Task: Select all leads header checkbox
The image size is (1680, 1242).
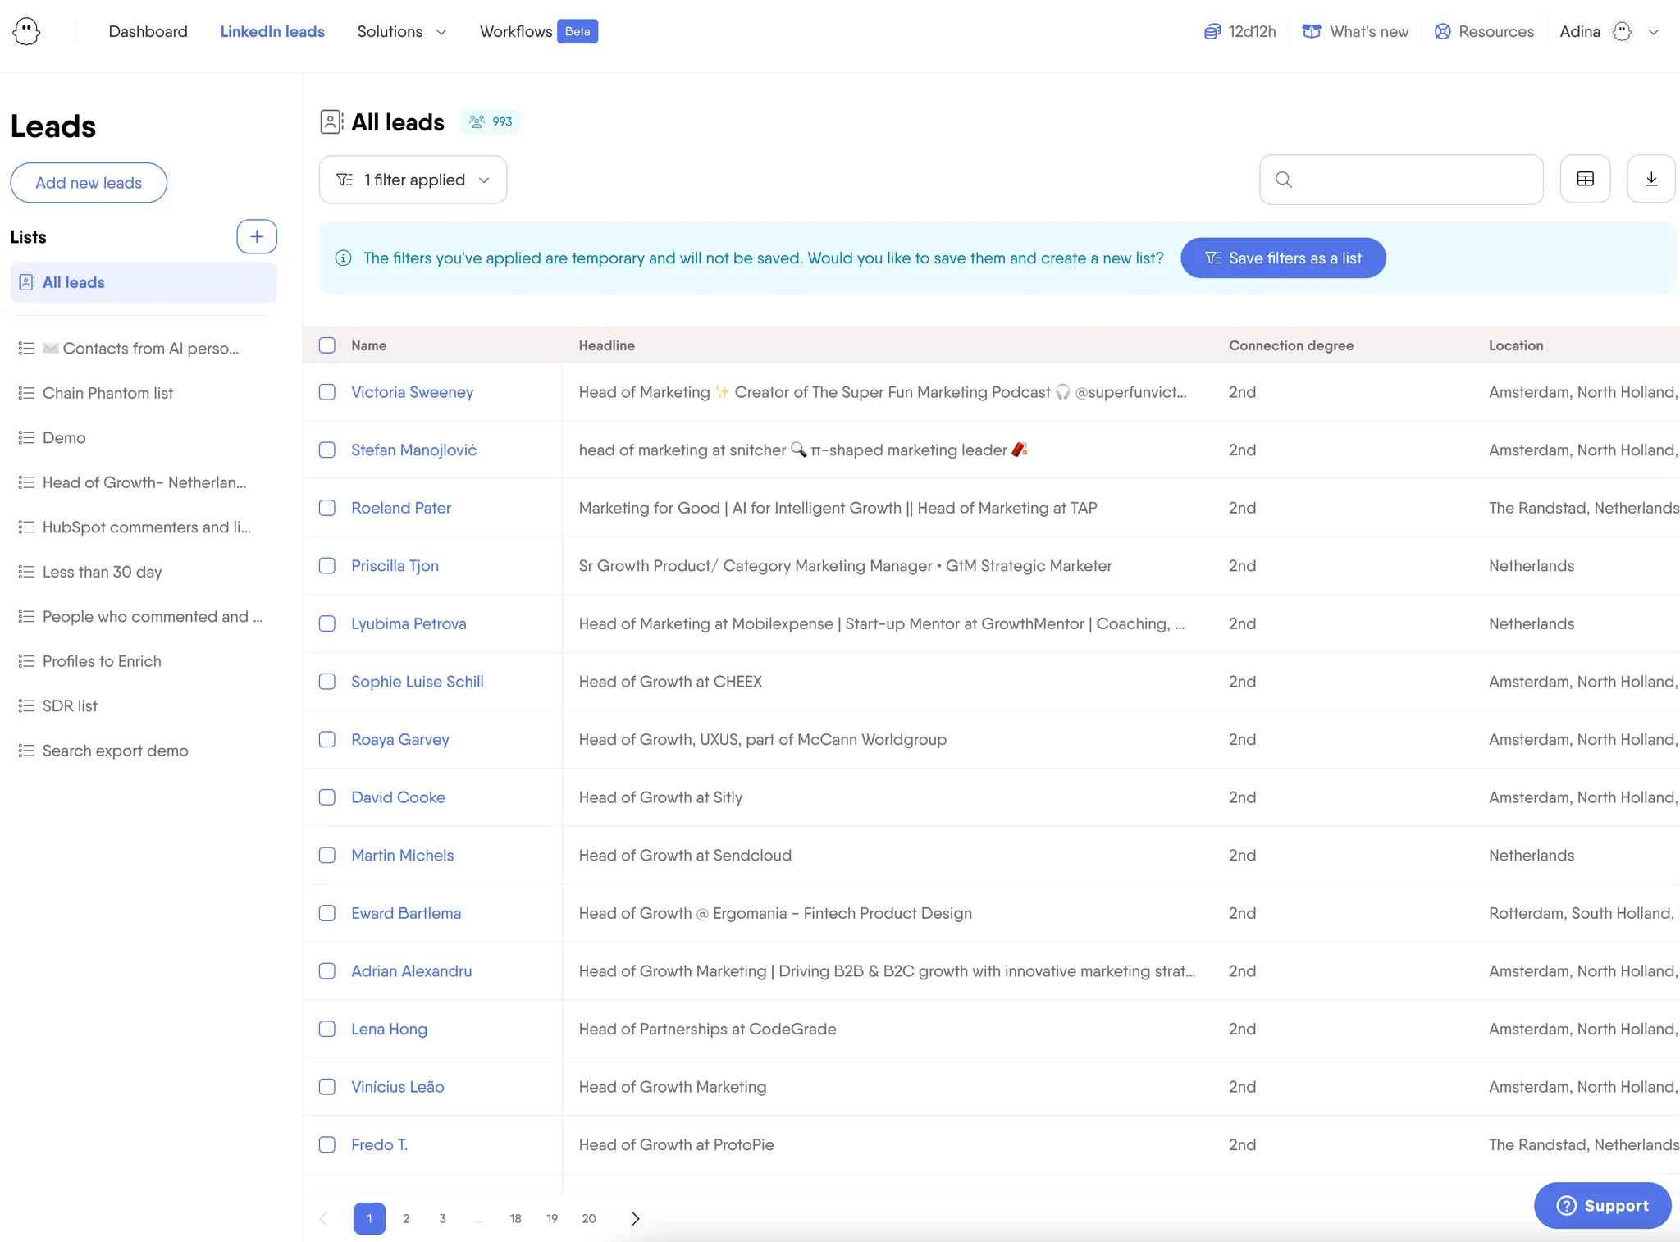Action: coord(327,345)
